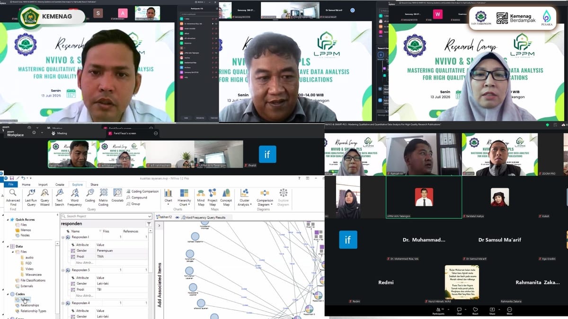Open the File ribbon tab

pyautogui.click(x=10, y=185)
